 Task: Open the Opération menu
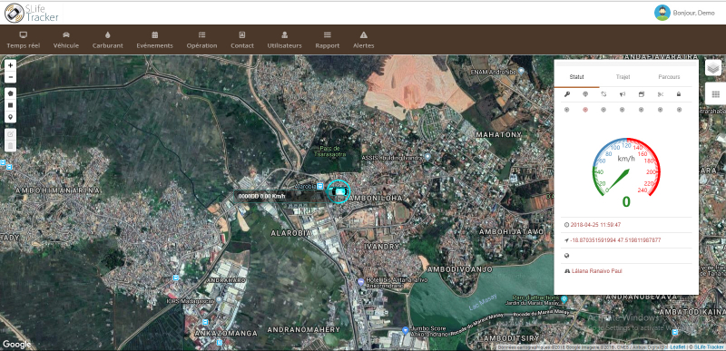[201, 40]
